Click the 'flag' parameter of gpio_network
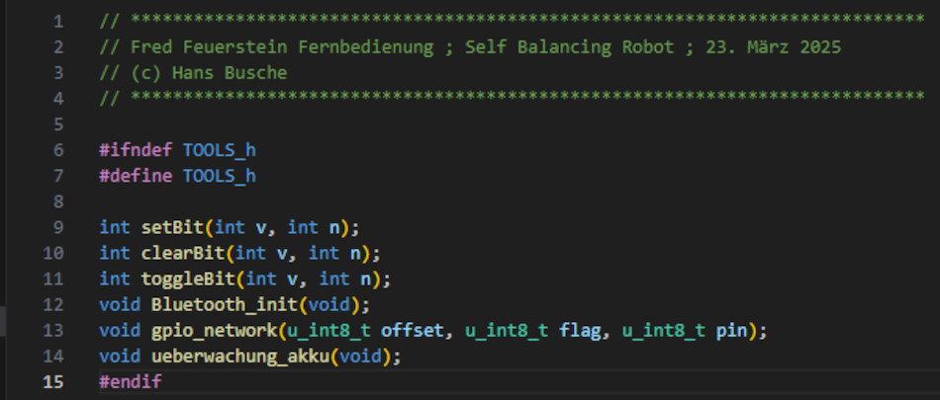The height and width of the screenshot is (400, 940). pos(580,331)
